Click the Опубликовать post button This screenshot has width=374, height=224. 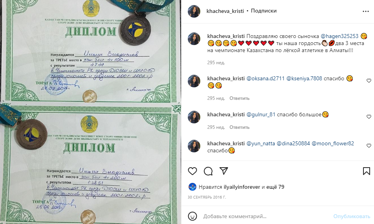(352, 216)
